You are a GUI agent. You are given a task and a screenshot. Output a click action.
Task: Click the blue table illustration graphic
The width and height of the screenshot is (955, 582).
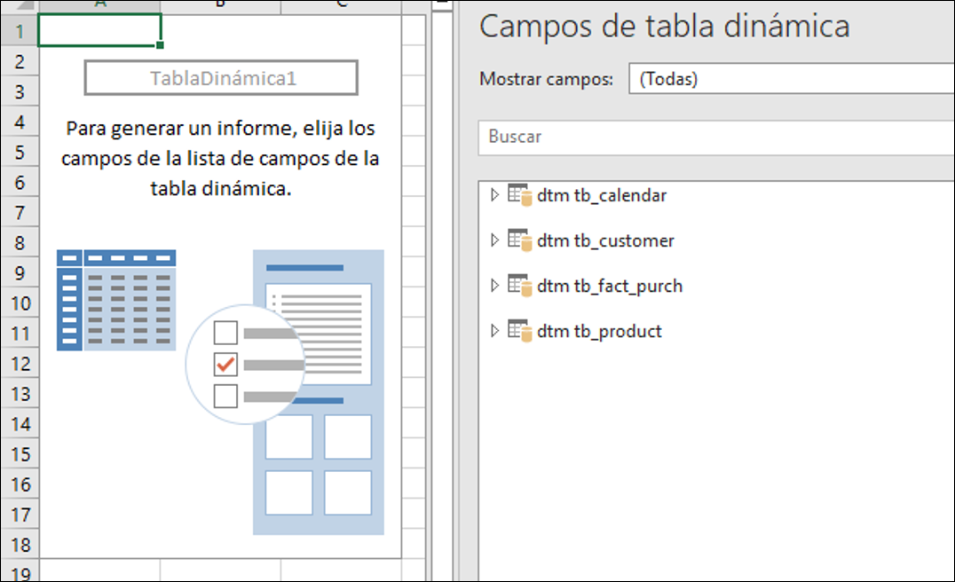point(116,300)
